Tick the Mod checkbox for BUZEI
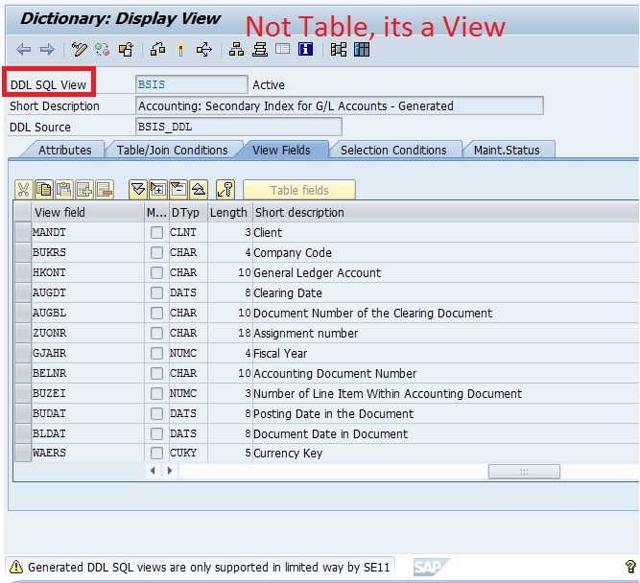Viewport: 640px width, 583px height. click(x=156, y=393)
